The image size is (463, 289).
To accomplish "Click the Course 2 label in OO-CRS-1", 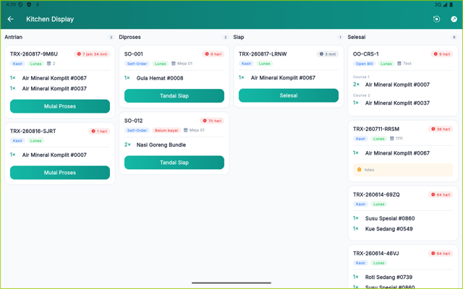I will pyautogui.click(x=362, y=95).
